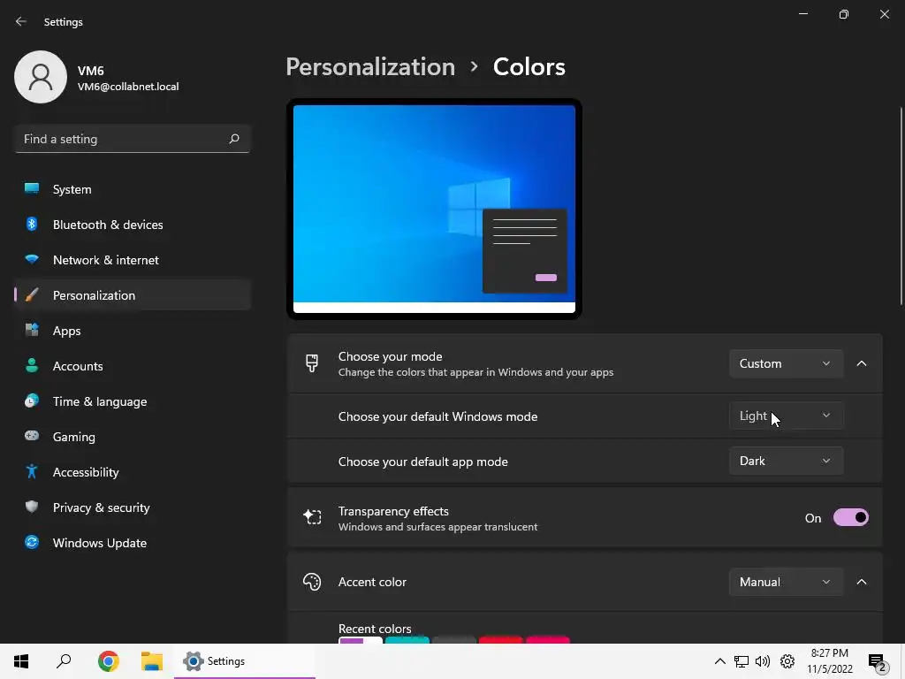Open taskbar search magnifier
This screenshot has width=905, height=679.
64,661
